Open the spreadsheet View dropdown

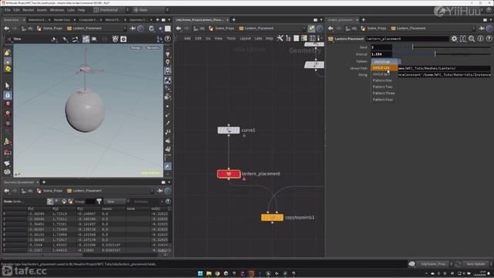pyautogui.click(x=115, y=202)
